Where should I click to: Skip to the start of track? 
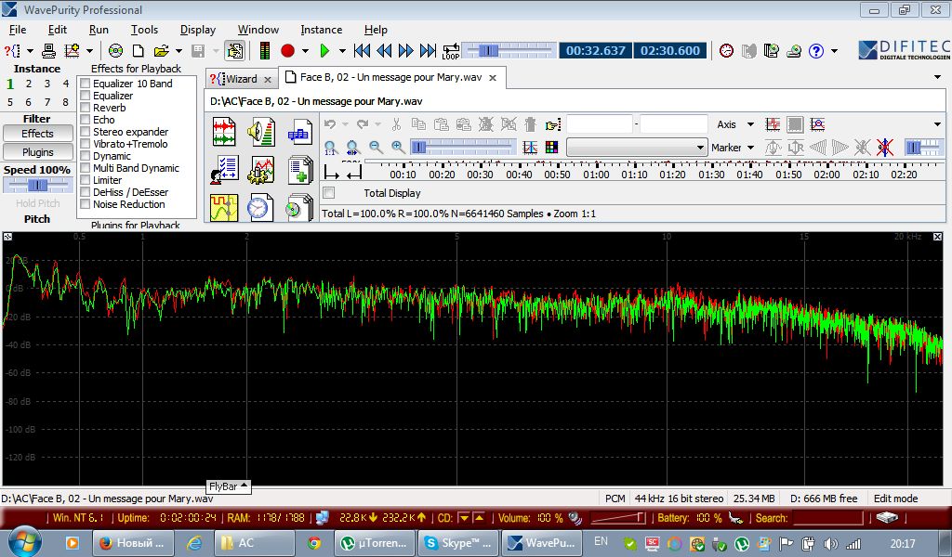[x=362, y=51]
